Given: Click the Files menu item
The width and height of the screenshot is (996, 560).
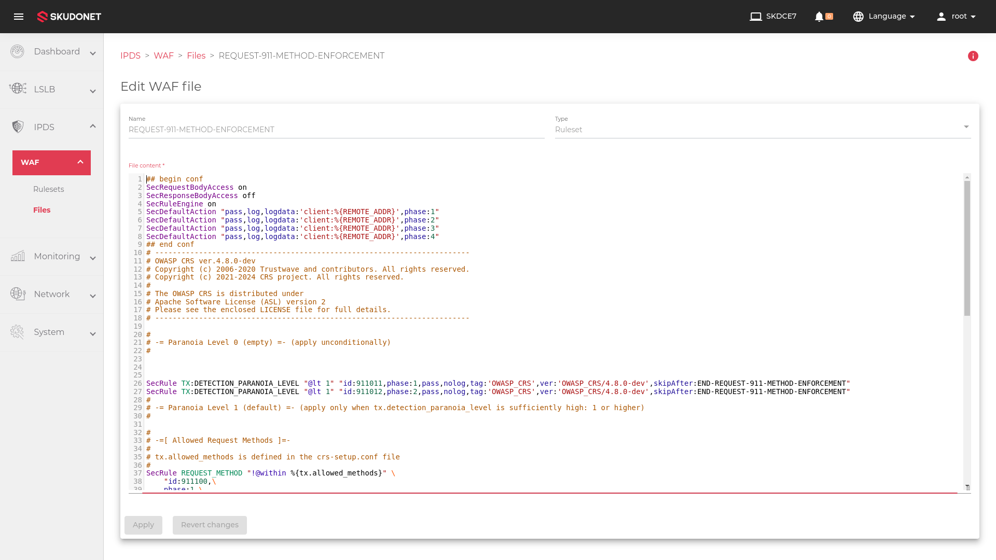Looking at the screenshot, I should (x=41, y=210).
